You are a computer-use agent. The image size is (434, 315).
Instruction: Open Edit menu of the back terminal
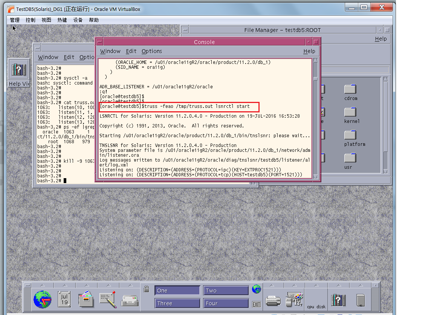pos(69,57)
